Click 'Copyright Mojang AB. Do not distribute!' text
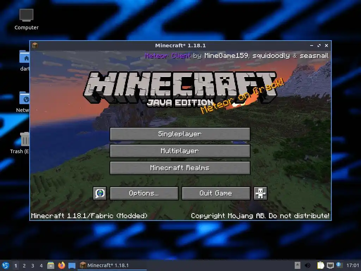 (x=260, y=216)
